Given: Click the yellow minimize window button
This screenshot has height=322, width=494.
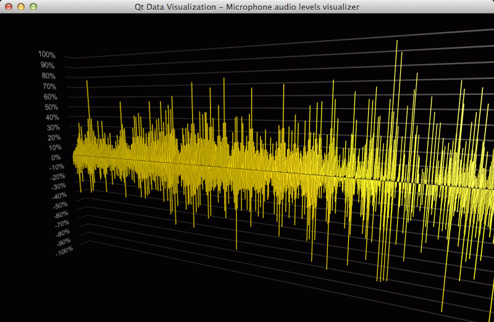Looking at the screenshot, I should point(20,7).
